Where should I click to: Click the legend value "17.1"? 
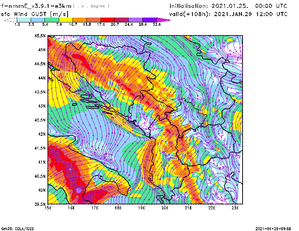101,24
